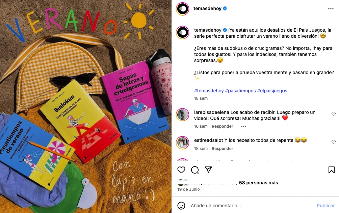Open the emoji picker smiley icon
This screenshot has width=339, height=213.
pos(181,206)
